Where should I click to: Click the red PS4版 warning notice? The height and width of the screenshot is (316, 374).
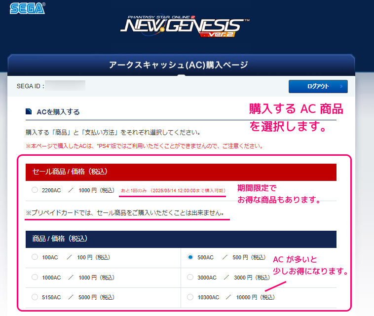[144, 146]
